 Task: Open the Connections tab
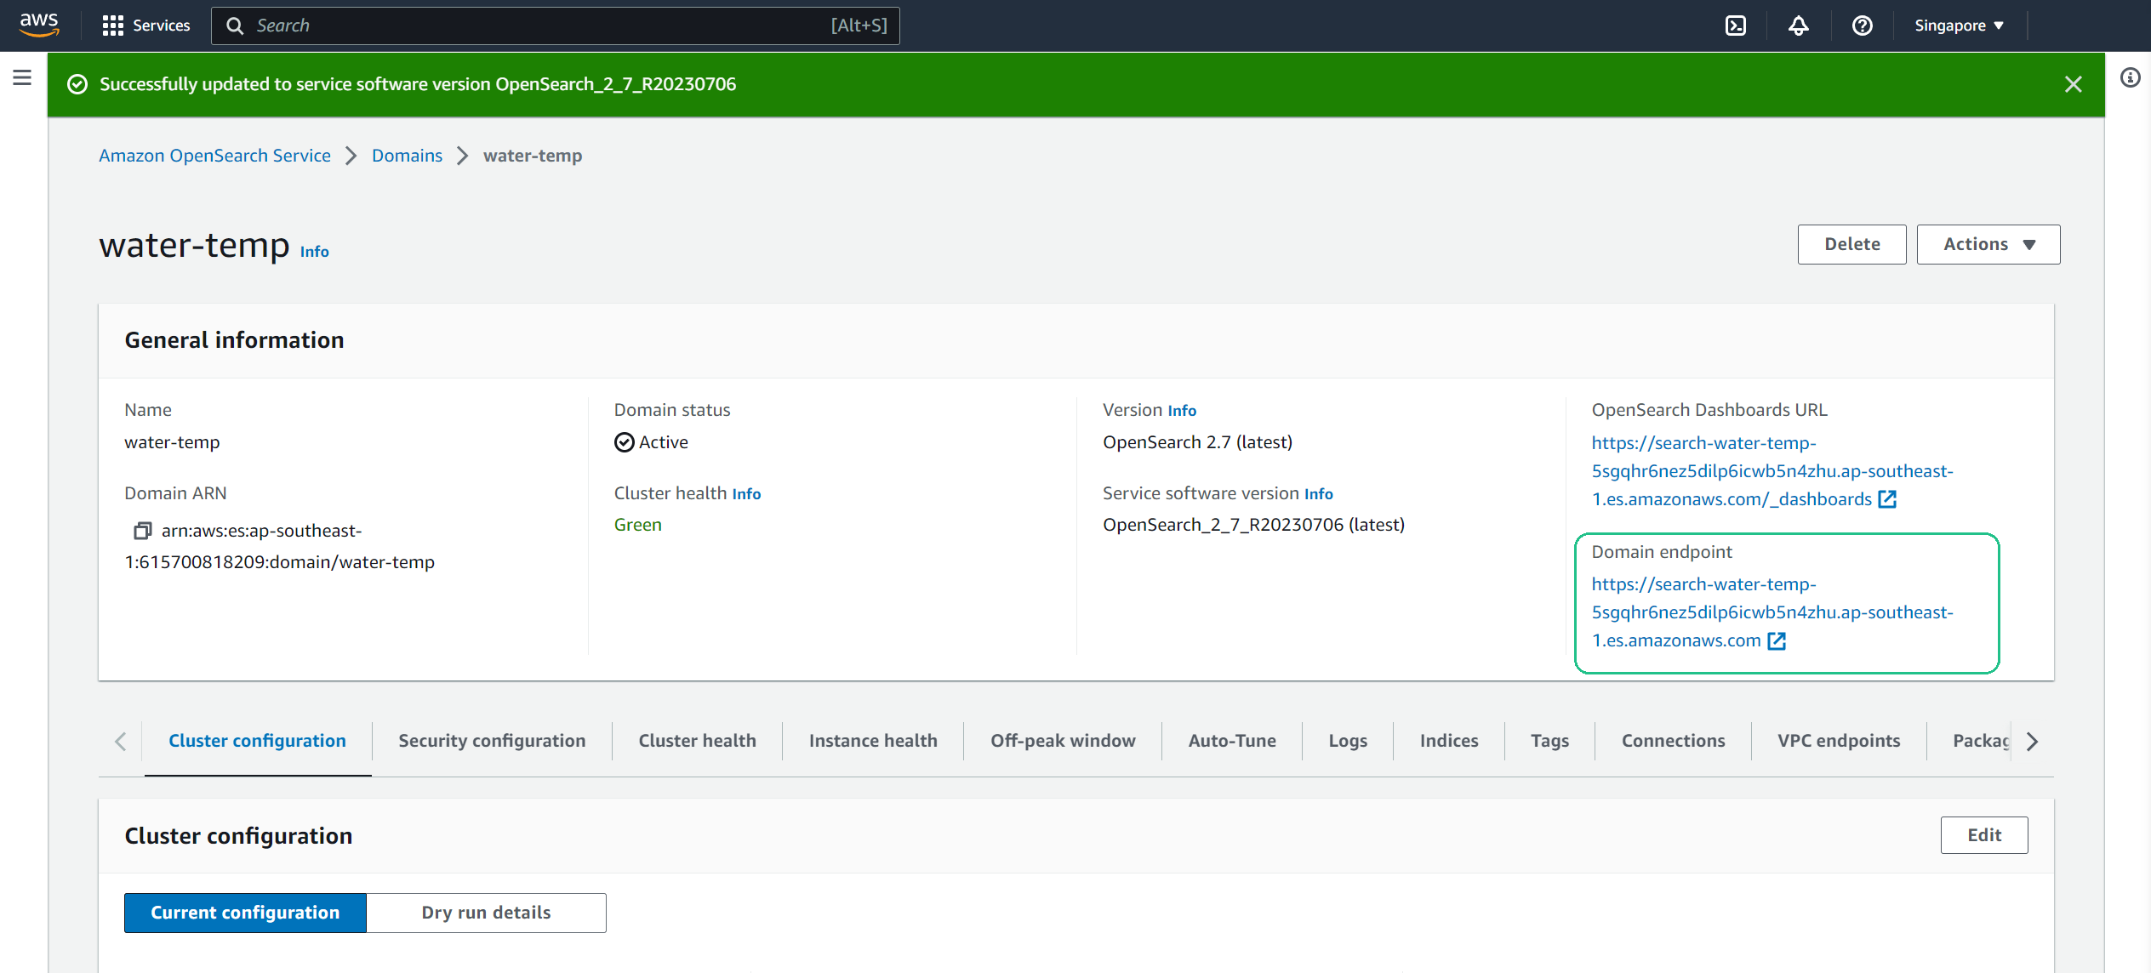pyautogui.click(x=1673, y=741)
